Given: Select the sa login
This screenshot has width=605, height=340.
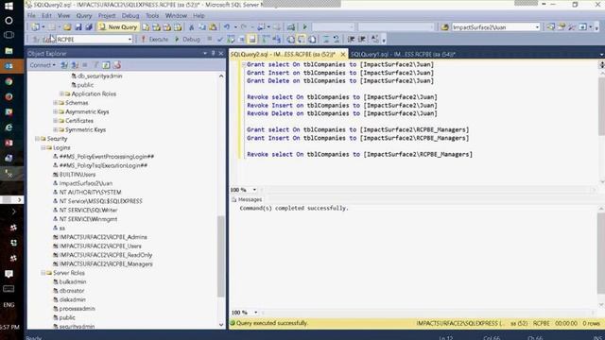Looking at the screenshot, I should click(x=62, y=229).
